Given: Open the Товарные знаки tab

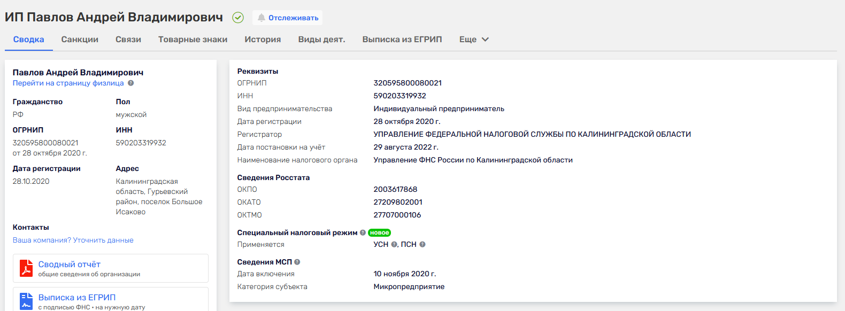Looking at the screenshot, I should [x=193, y=40].
